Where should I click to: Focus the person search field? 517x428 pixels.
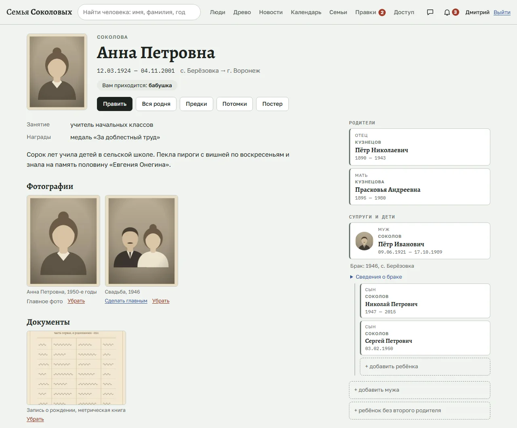coord(139,12)
